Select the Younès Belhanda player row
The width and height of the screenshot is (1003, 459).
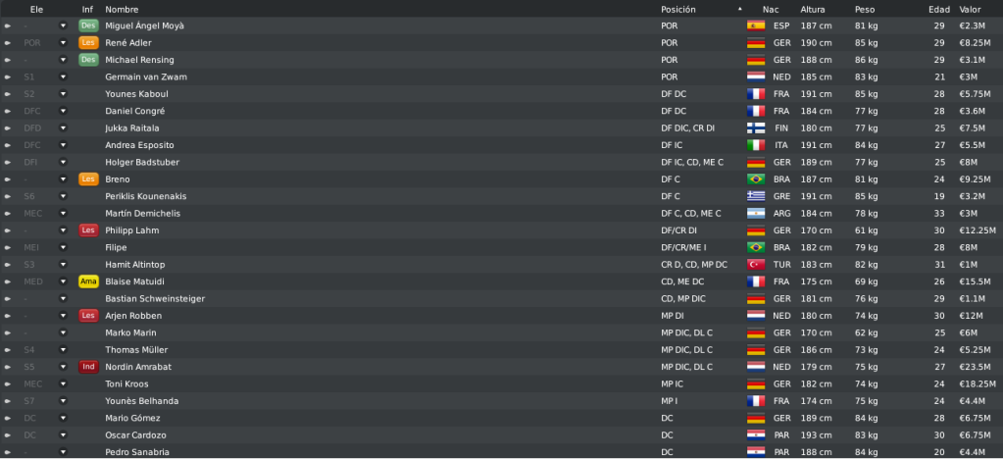click(x=502, y=401)
